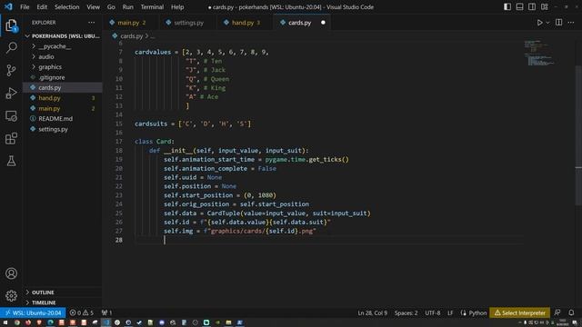This screenshot has height=327, width=582.
Task: Click the VS Code logo icon
Action: tap(8, 6)
